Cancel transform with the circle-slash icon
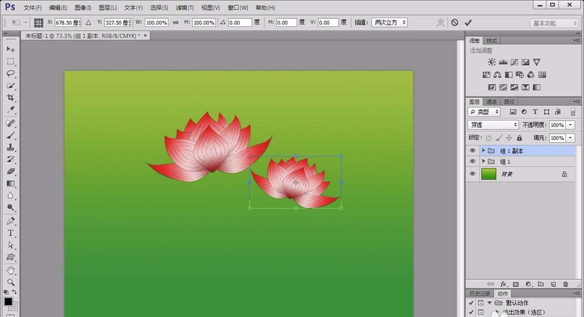 [455, 22]
